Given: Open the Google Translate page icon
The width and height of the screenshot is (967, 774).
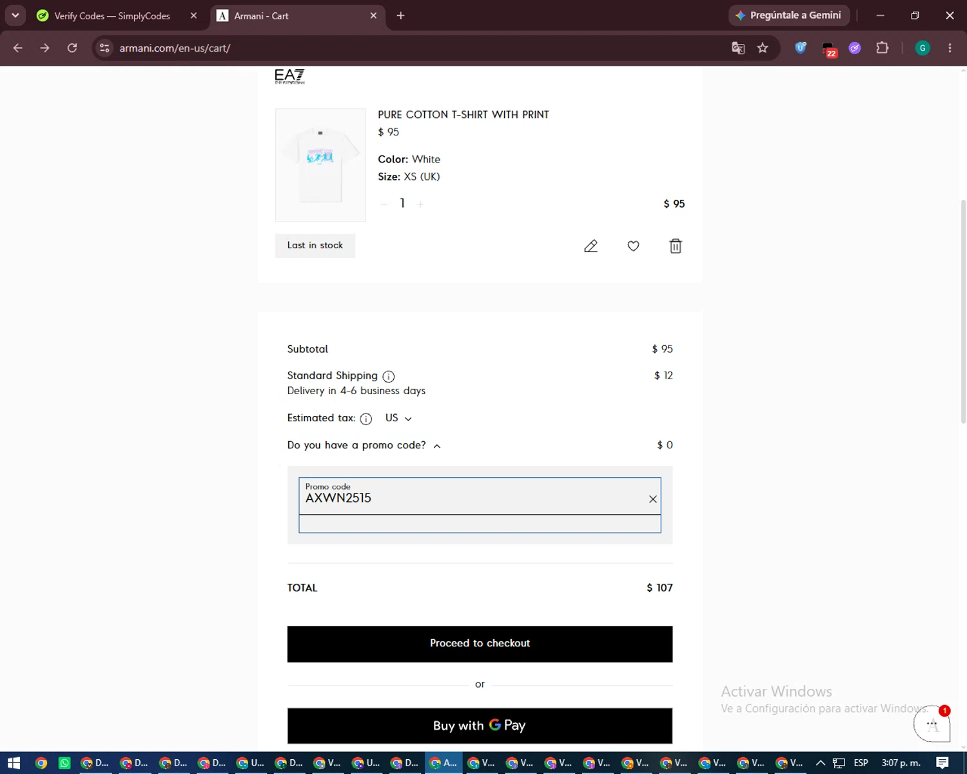Looking at the screenshot, I should tap(738, 48).
